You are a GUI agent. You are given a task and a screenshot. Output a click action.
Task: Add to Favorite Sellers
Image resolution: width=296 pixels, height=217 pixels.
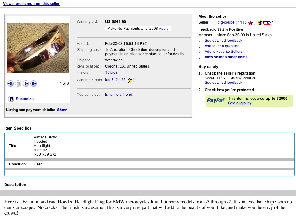[223, 52]
